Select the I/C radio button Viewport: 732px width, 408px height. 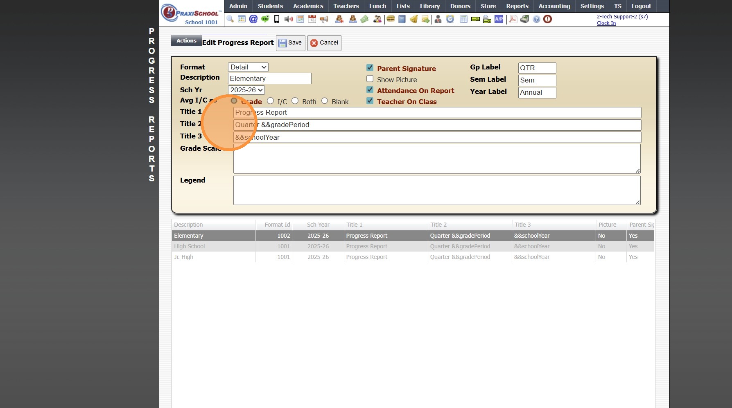point(270,101)
